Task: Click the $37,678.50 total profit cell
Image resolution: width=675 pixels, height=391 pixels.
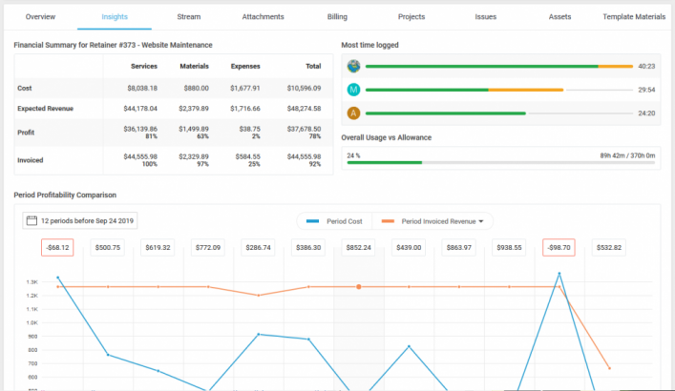Action: click(304, 129)
